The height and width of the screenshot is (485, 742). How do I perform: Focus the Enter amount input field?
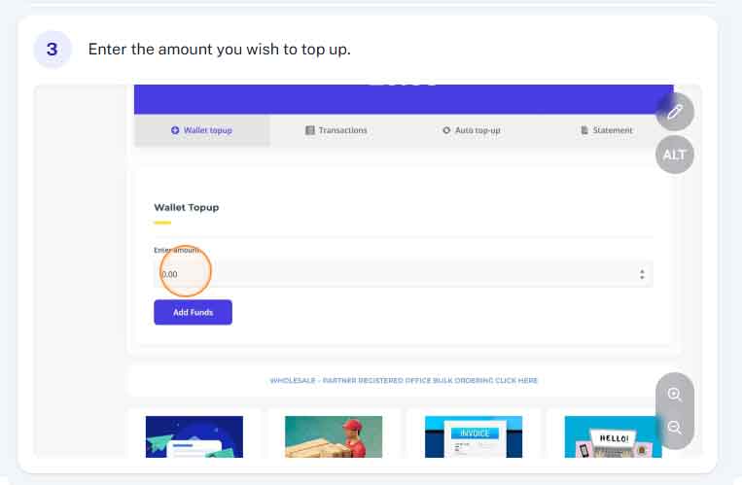click(404, 274)
